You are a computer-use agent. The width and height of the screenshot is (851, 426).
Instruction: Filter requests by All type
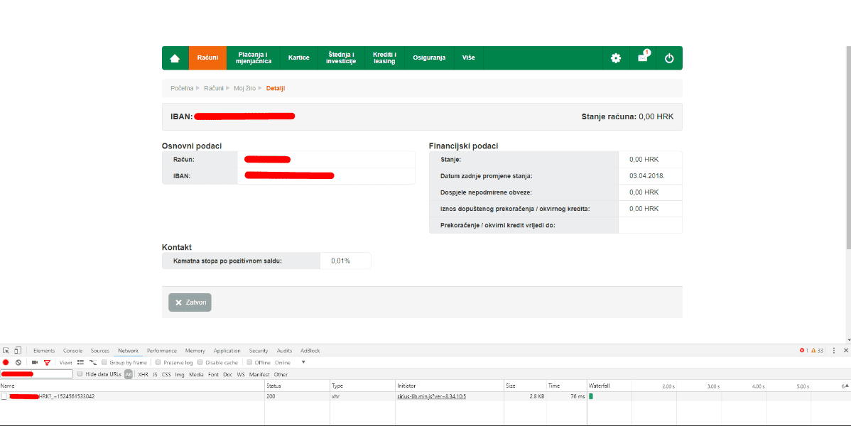pyautogui.click(x=128, y=374)
